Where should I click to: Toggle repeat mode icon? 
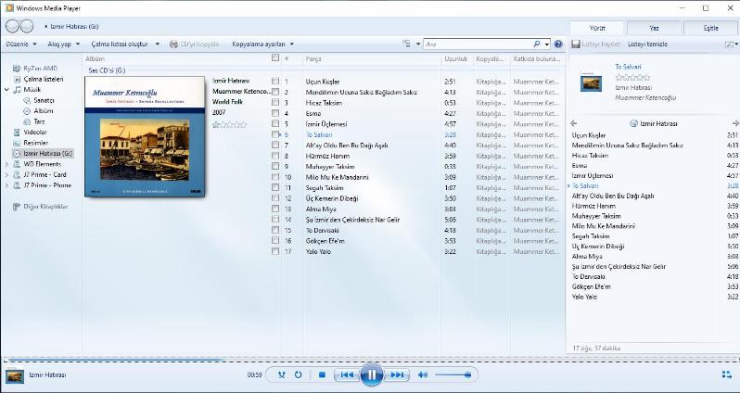click(x=298, y=374)
